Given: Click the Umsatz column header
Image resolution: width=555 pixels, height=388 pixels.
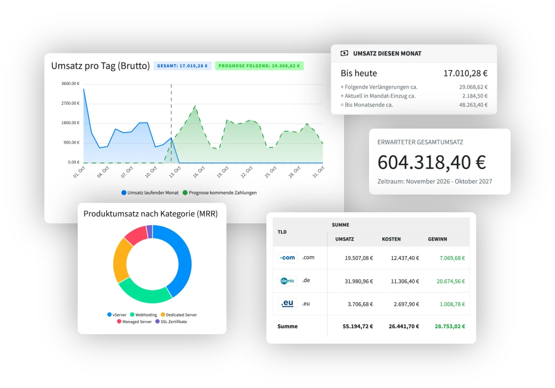Looking at the screenshot, I should (x=345, y=239).
